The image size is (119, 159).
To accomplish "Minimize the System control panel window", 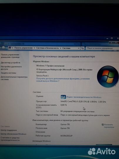I will (x=112, y=43).
